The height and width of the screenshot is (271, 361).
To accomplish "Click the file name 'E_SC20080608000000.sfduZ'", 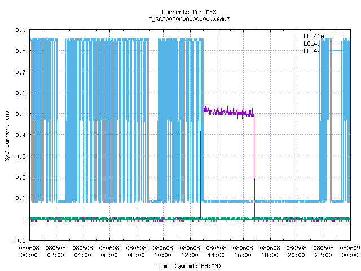I will pos(189,19).
